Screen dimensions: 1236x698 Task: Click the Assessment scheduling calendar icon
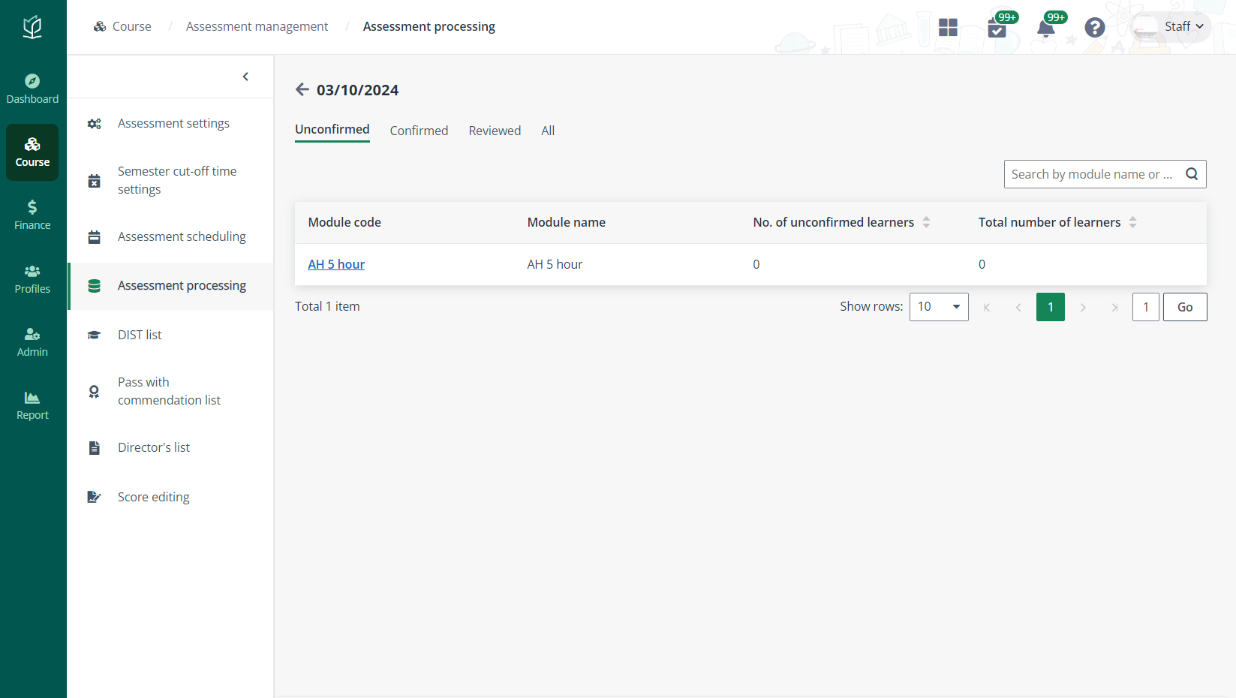95,237
